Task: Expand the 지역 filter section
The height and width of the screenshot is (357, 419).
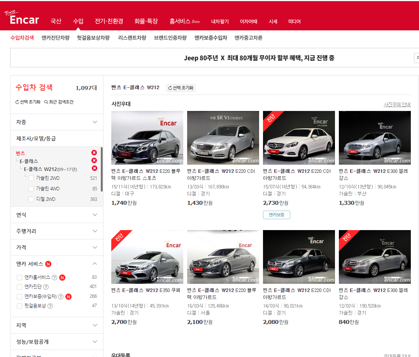Action: [57, 325]
